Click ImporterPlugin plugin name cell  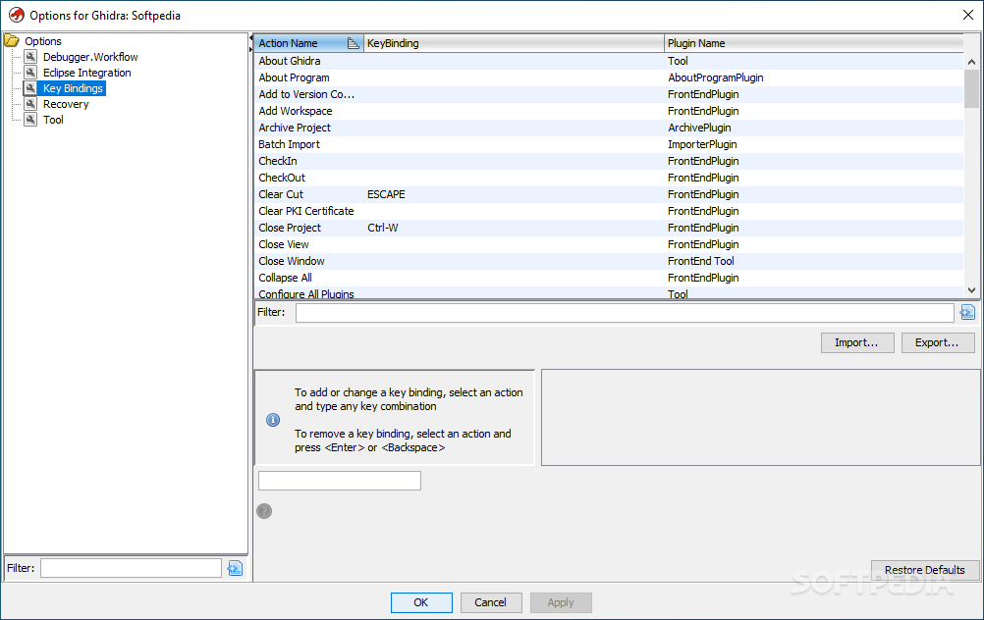coord(813,144)
